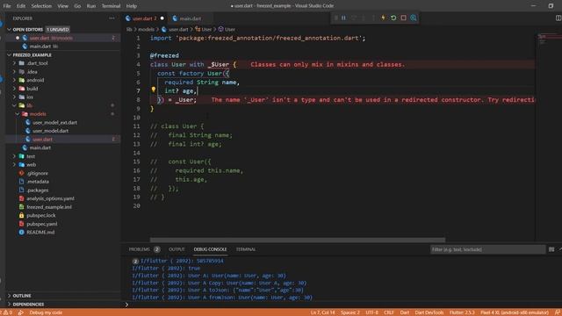This screenshot has height=316, width=562.
Task: Change indentation via Spaces: 2
Action: (x=350, y=312)
